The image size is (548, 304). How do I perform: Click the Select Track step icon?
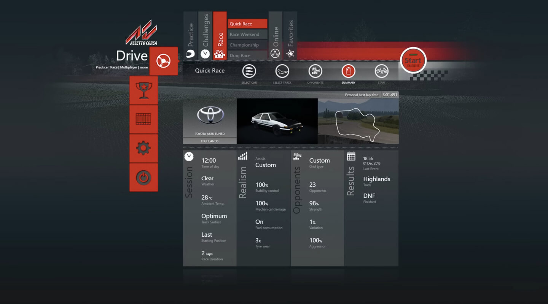282,71
